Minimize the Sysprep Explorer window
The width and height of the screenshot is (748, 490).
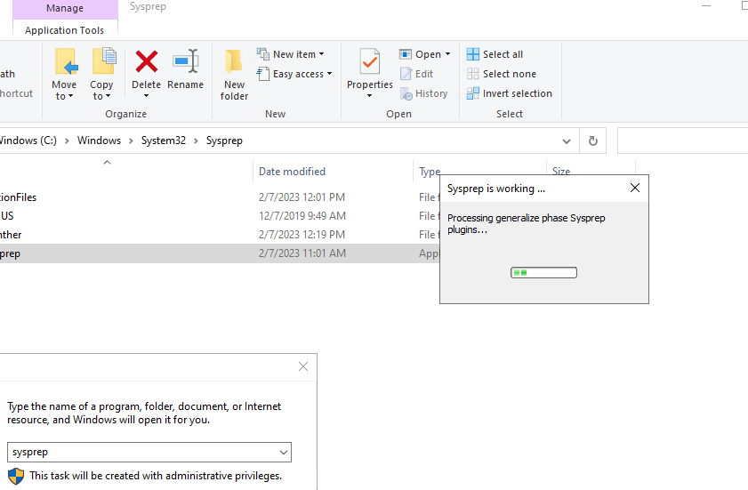[x=706, y=5]
